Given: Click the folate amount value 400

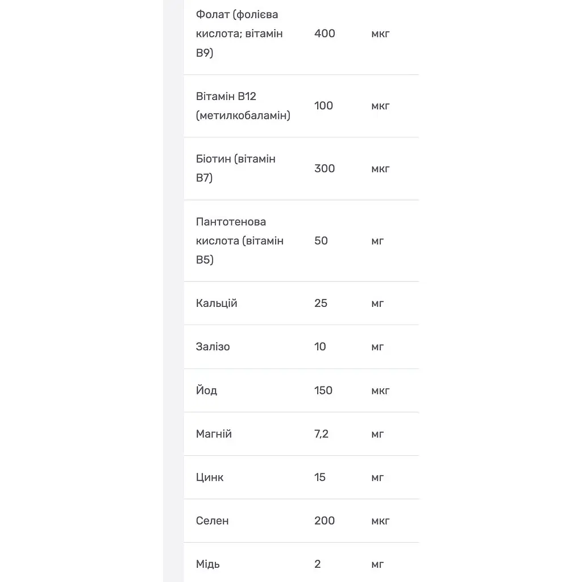Looking at the screenshot, I should click(325, 34).
